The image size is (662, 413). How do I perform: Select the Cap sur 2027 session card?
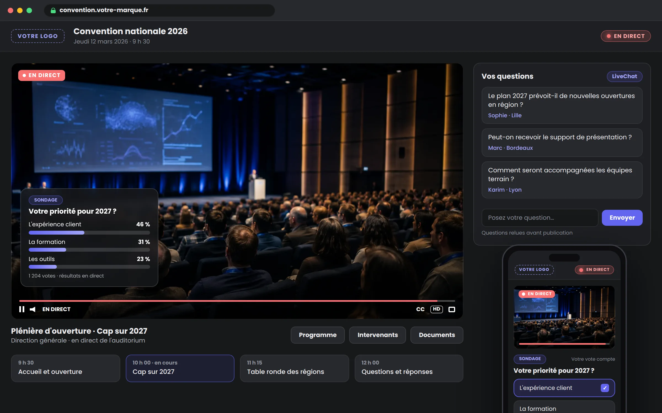[x=180, y=368]
